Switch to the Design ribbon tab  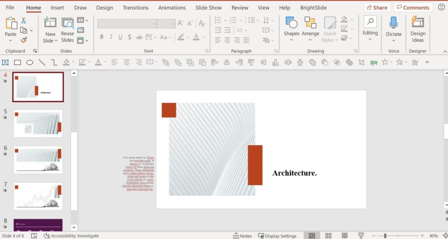tap(104, 8)
